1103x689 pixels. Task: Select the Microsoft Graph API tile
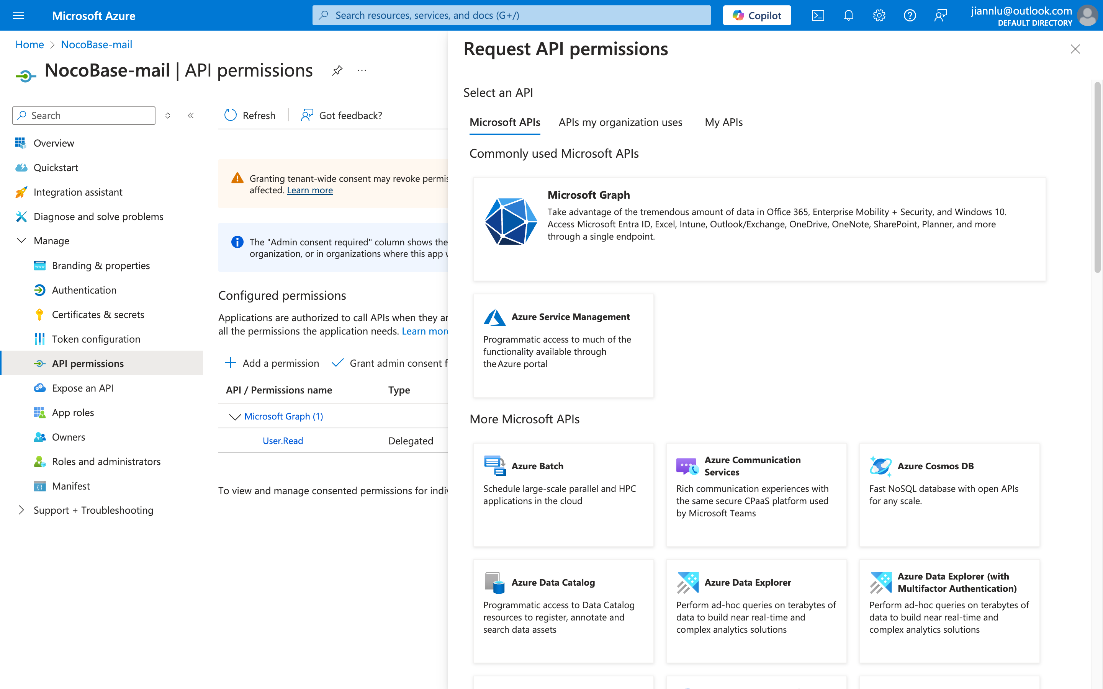pos(759,229)
